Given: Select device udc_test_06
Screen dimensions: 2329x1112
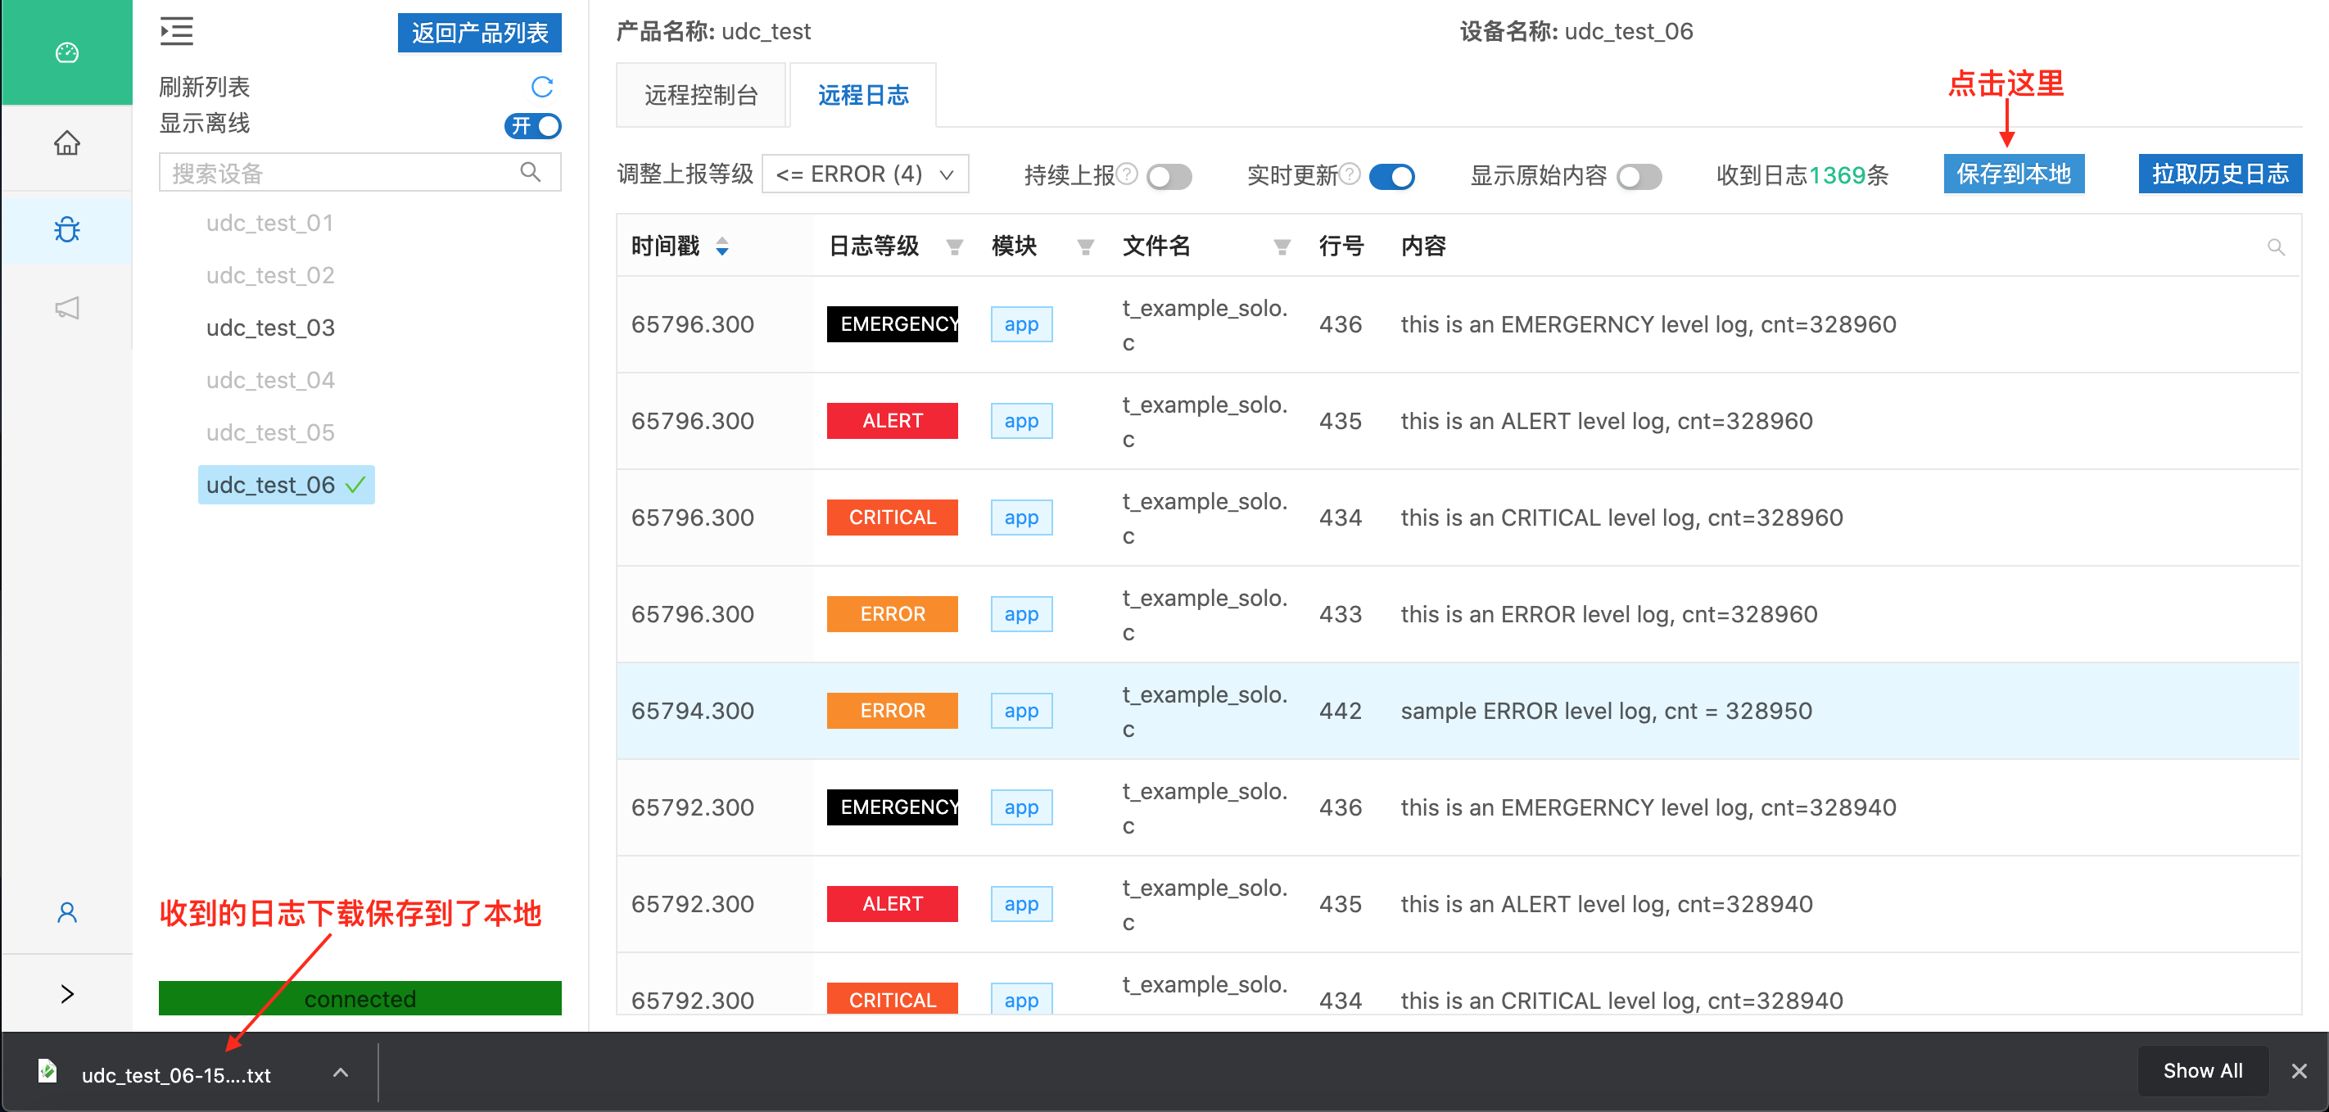Looking at the screenshot, I should (286, 485).
